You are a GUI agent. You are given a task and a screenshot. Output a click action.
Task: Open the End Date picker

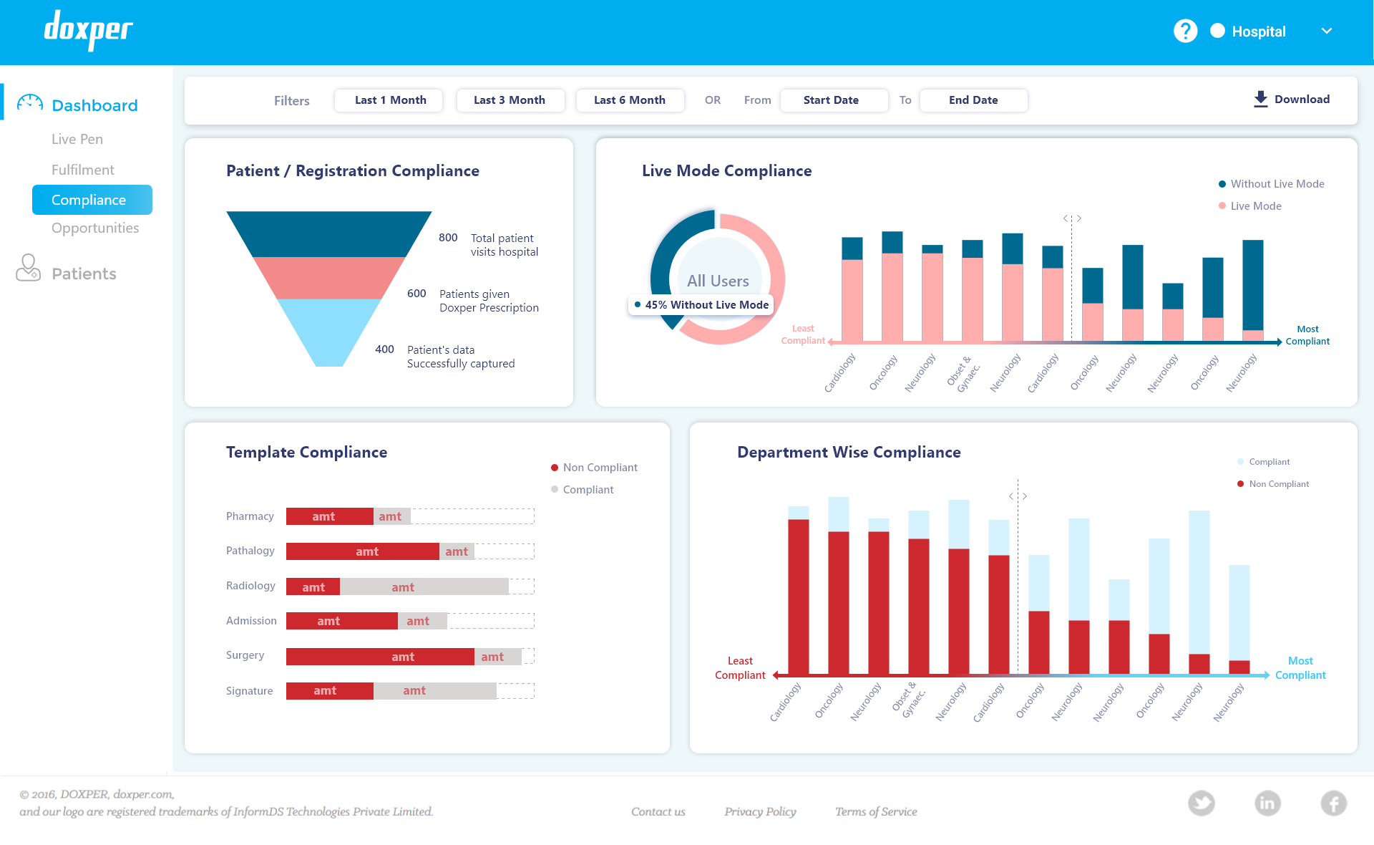[973, 100]
